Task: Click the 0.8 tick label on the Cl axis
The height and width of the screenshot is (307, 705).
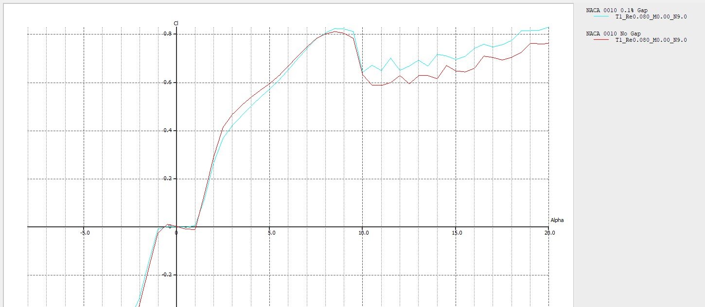Action: (168, 34)
